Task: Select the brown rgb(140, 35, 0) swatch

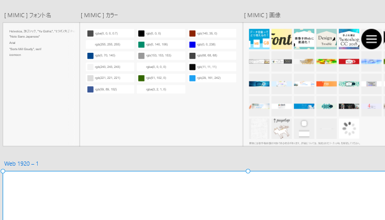Action: pos(192,33)
